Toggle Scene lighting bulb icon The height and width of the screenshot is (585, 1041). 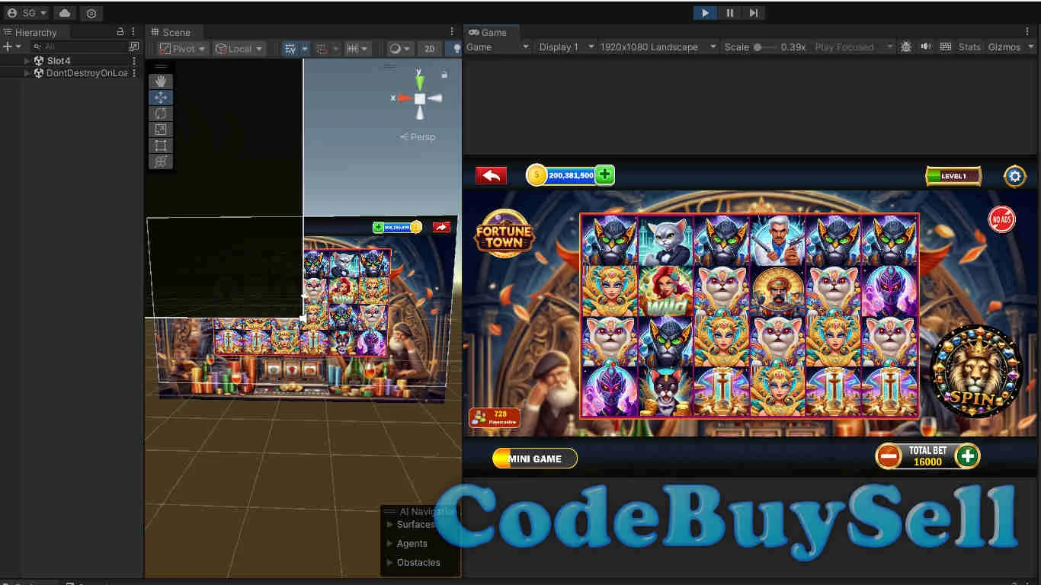pyautogui.click(x=456, y=48)
